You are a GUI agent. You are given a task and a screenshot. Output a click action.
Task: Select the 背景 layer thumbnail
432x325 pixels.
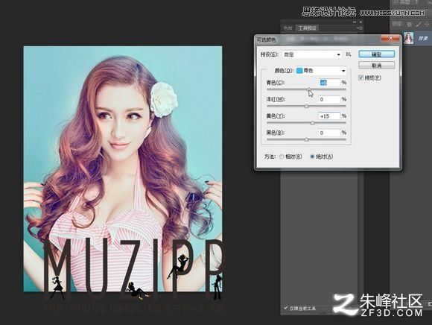pyautogui.click(x=409, y=38)
